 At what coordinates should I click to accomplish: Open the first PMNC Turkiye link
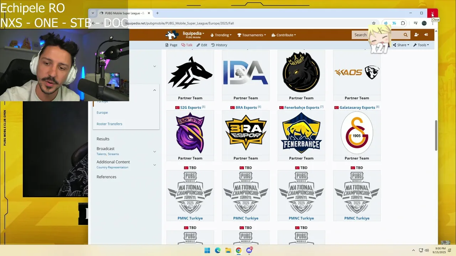pos(190,218)
